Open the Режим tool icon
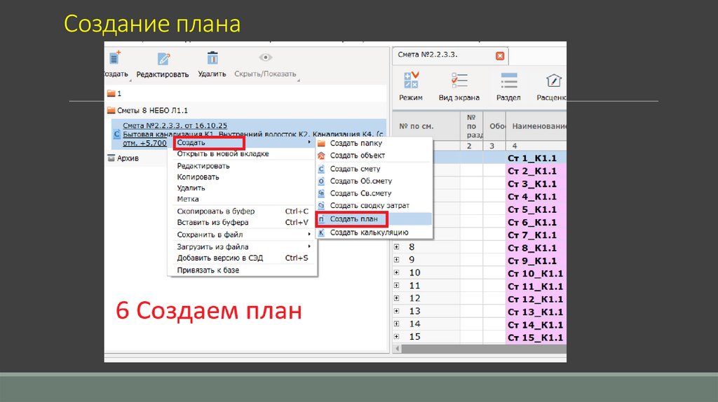The height and width of the screenshot is (402, 718). pos(411,80)
